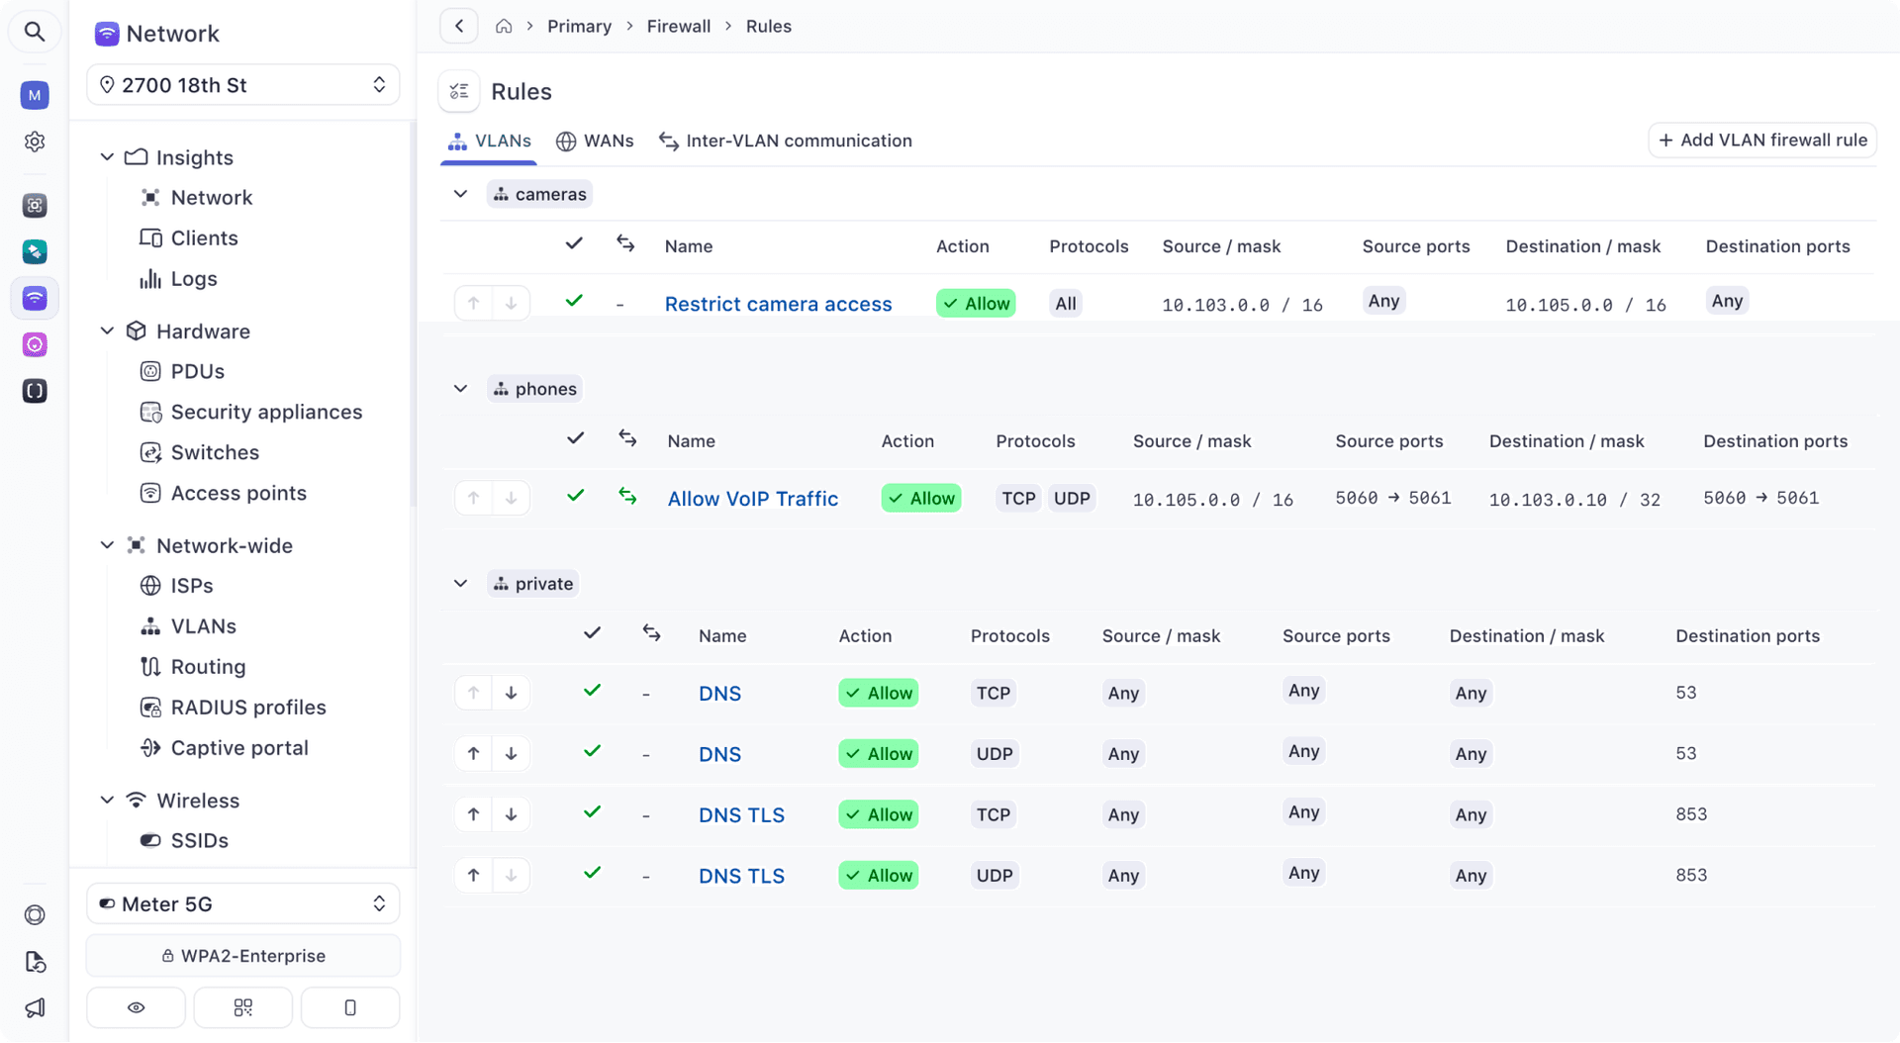
Task: Collapse the cameras VLAN section
Action: tap(460, 193)
